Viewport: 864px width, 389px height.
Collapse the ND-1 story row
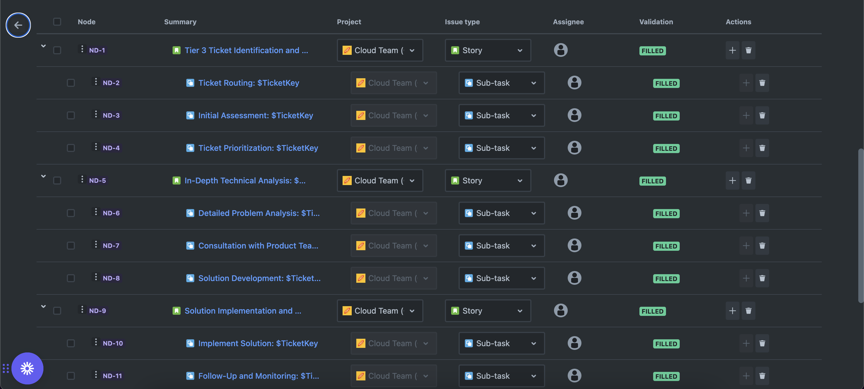click(x=43, y=46)
